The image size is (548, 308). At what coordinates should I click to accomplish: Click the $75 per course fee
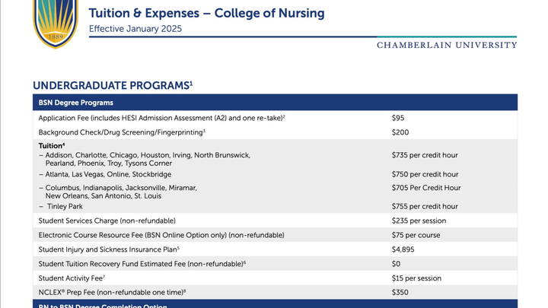tap(418, 235)
